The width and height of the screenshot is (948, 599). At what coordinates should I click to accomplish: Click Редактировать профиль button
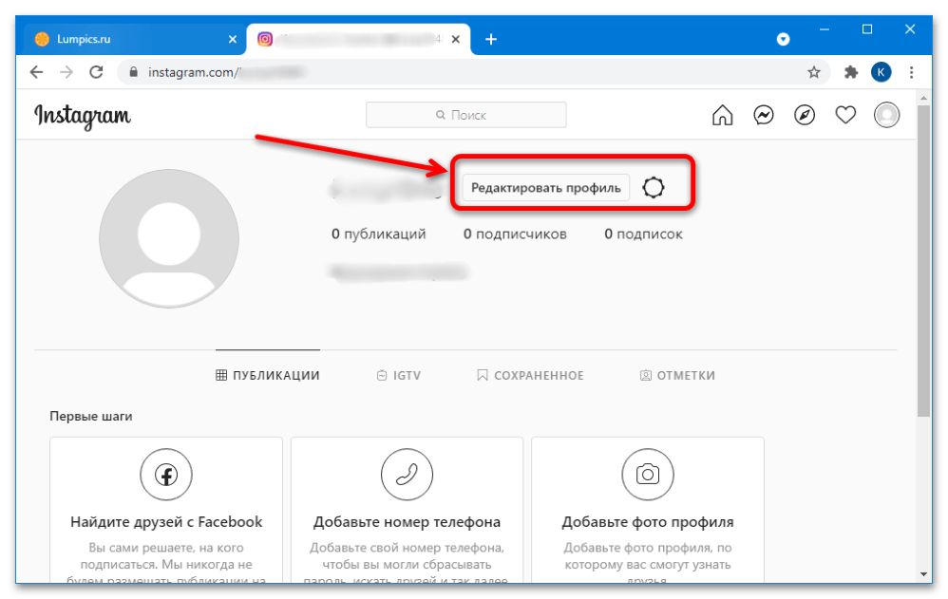coord(545,188)
